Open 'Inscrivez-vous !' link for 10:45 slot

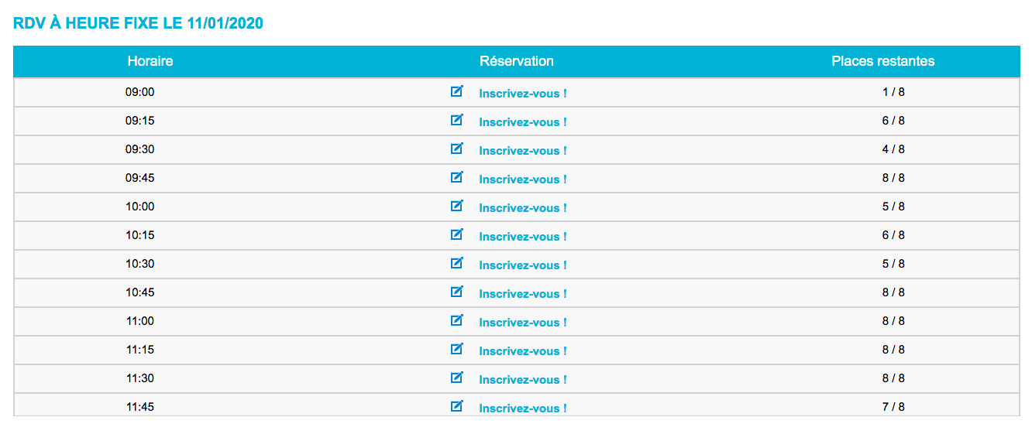tap(523, 294)
